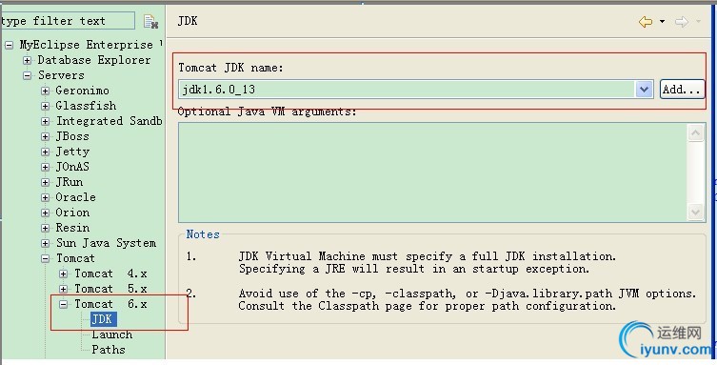Select Resin in server list
717x365 pixels.
click(72, 228)
